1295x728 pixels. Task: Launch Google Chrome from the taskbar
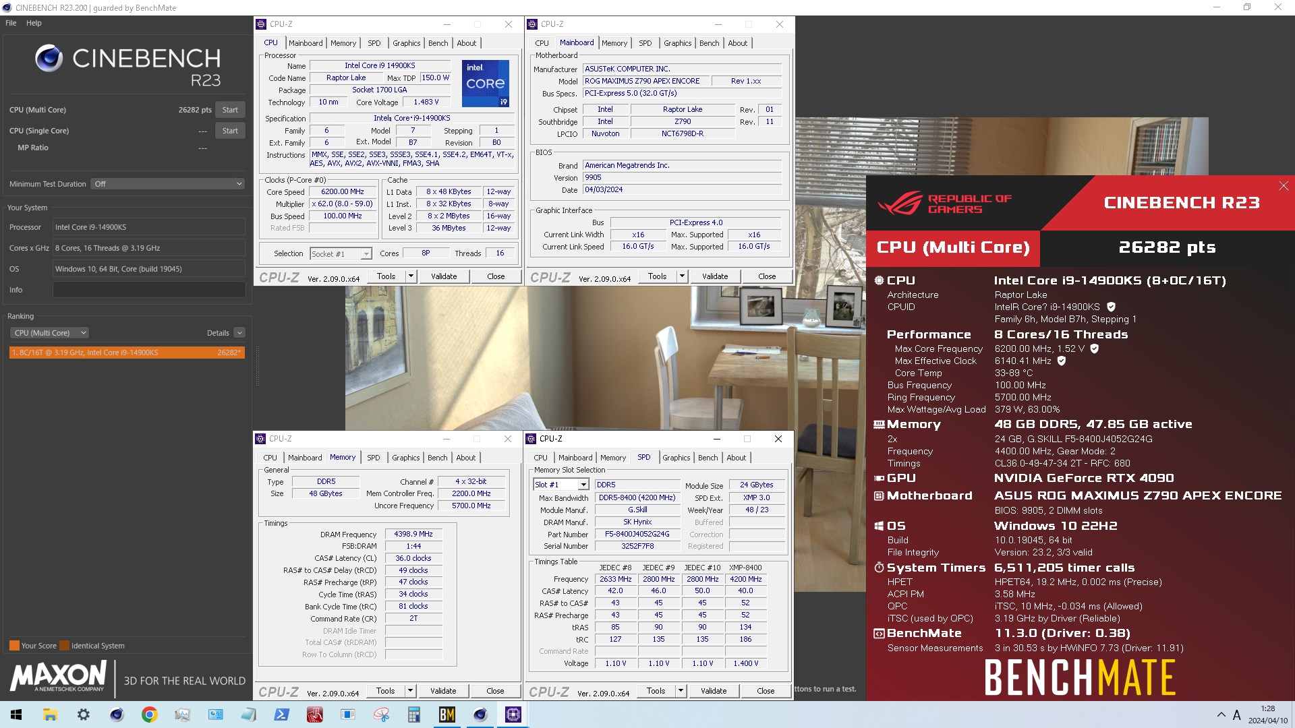(149, 715)
